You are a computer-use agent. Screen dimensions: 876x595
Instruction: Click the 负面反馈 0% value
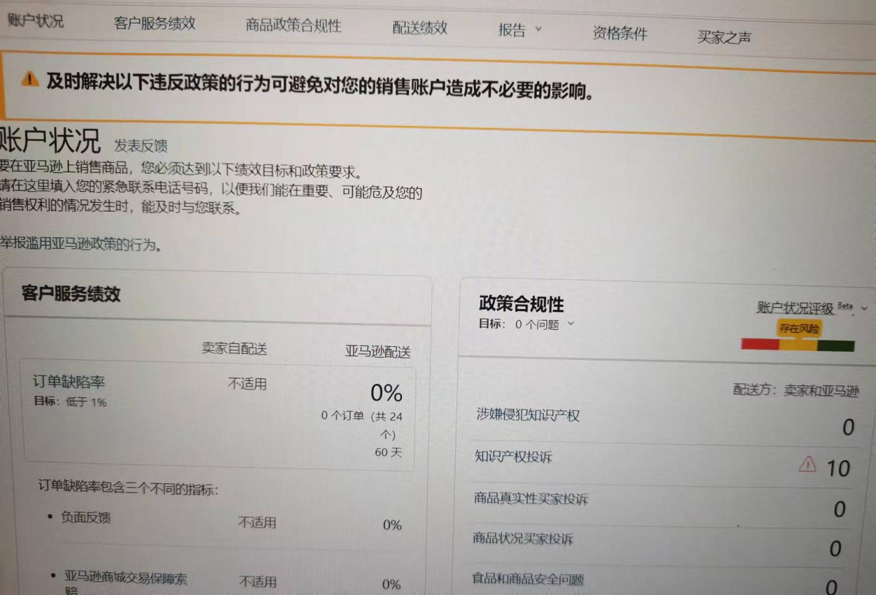(x=392, y=525)
